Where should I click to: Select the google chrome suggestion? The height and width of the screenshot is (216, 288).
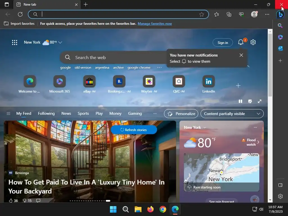click(139, 67)
